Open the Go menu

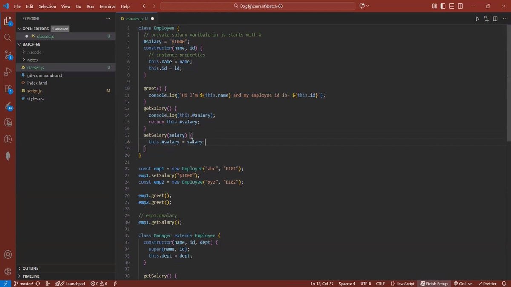pyautogui.click(x=78, y=6)
